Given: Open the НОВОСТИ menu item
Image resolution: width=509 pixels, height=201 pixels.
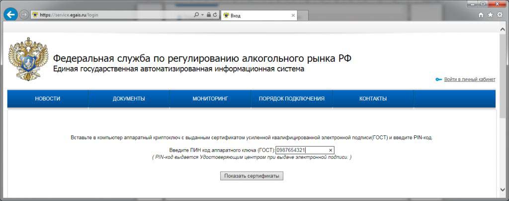Looking at the screenshot, I should pyautogui.click(x=48, y=99).
